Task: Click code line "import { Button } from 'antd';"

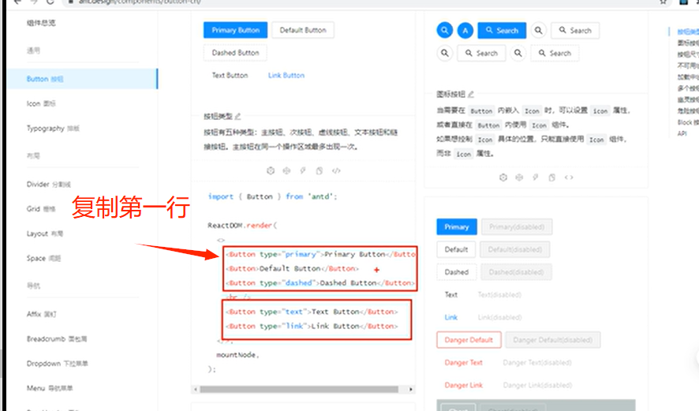Action: pyautogui.click(x=272, y=196)
